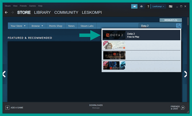Open the Games menu

(x=32, y=6)
